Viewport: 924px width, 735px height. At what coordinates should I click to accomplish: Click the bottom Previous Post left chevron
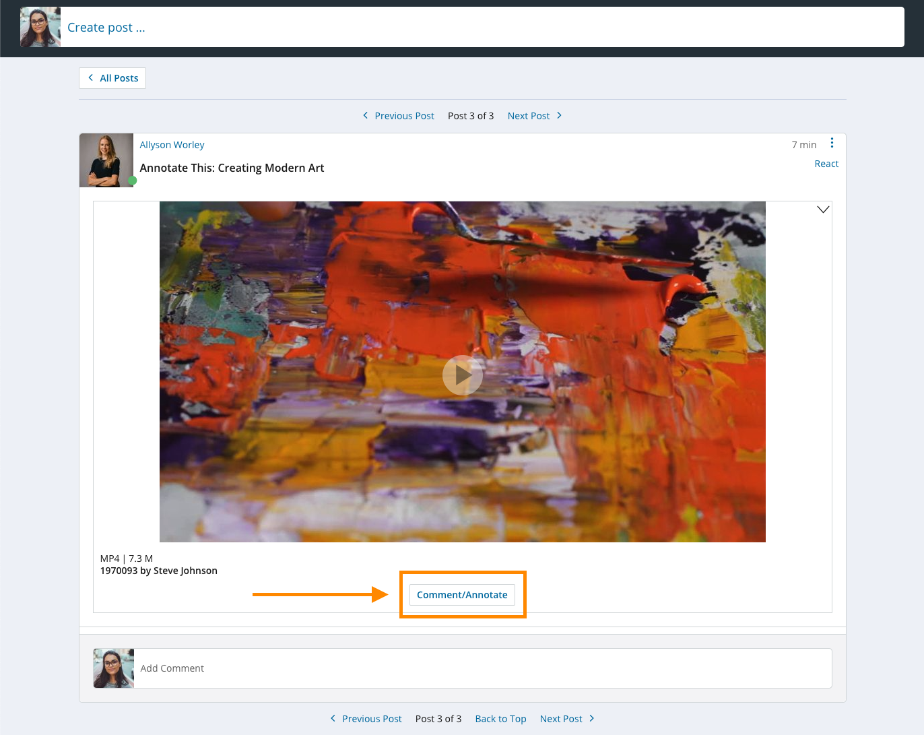tap(333, 718)
